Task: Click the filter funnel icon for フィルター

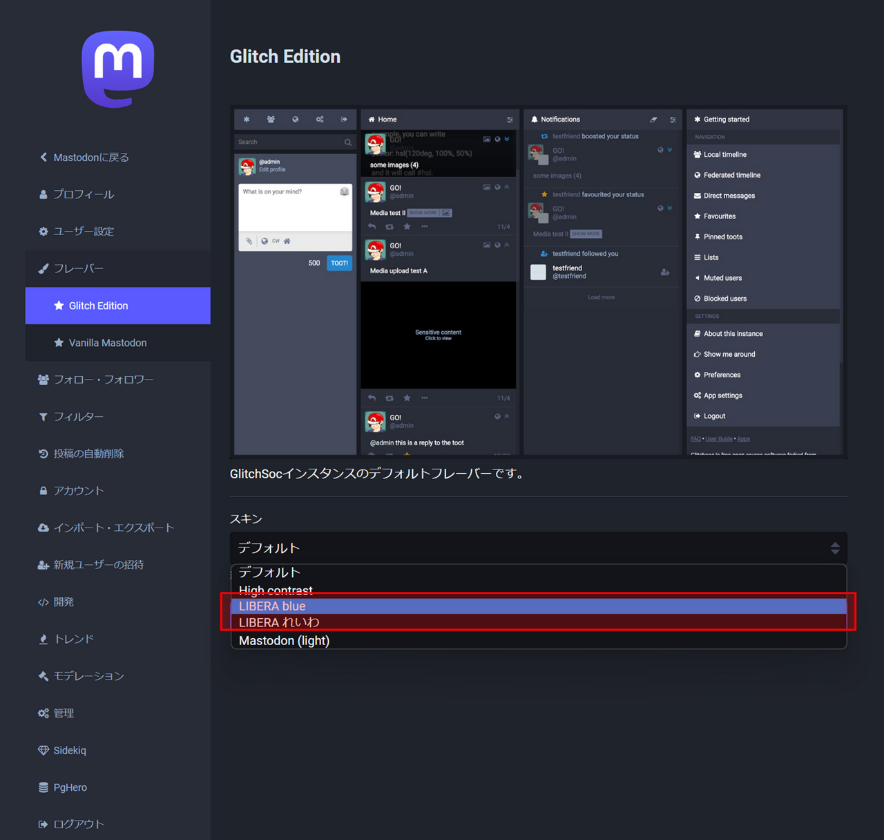Action: click(x=44, y=417)
